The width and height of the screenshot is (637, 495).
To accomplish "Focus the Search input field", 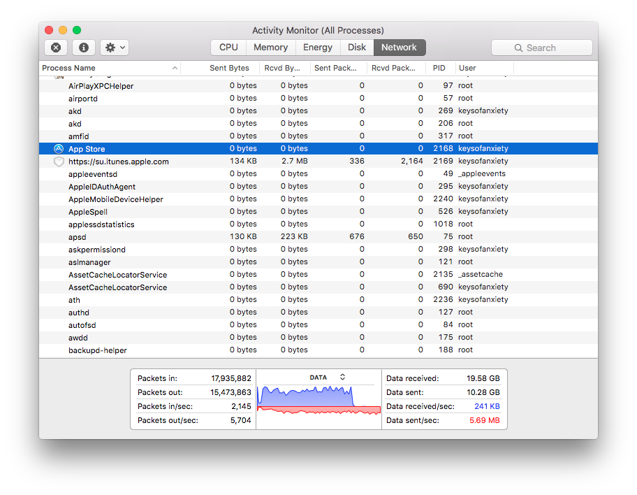I will [x=541, y=48].
